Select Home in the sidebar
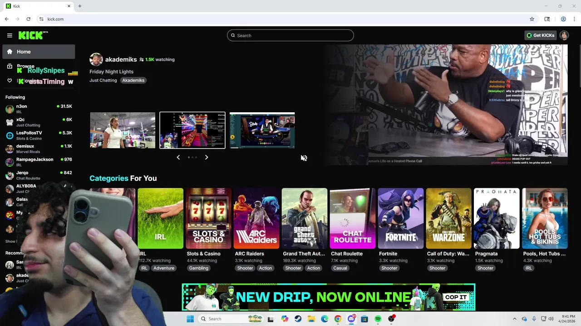The height and width of the screenshot is (326, 581). click(x=39, y=52)
